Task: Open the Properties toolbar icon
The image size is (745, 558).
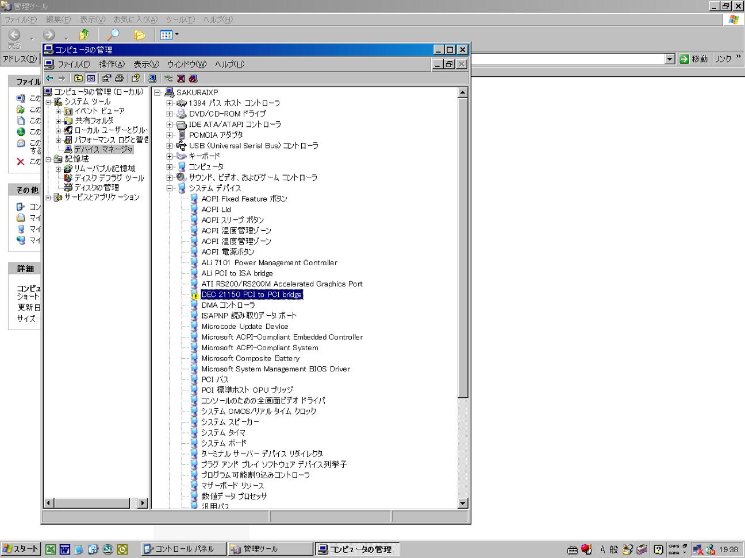Action: [106, 78]
